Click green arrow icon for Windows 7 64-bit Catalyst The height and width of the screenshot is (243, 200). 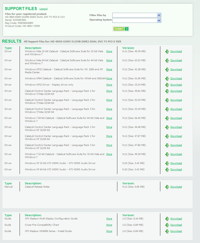(167, 118)
